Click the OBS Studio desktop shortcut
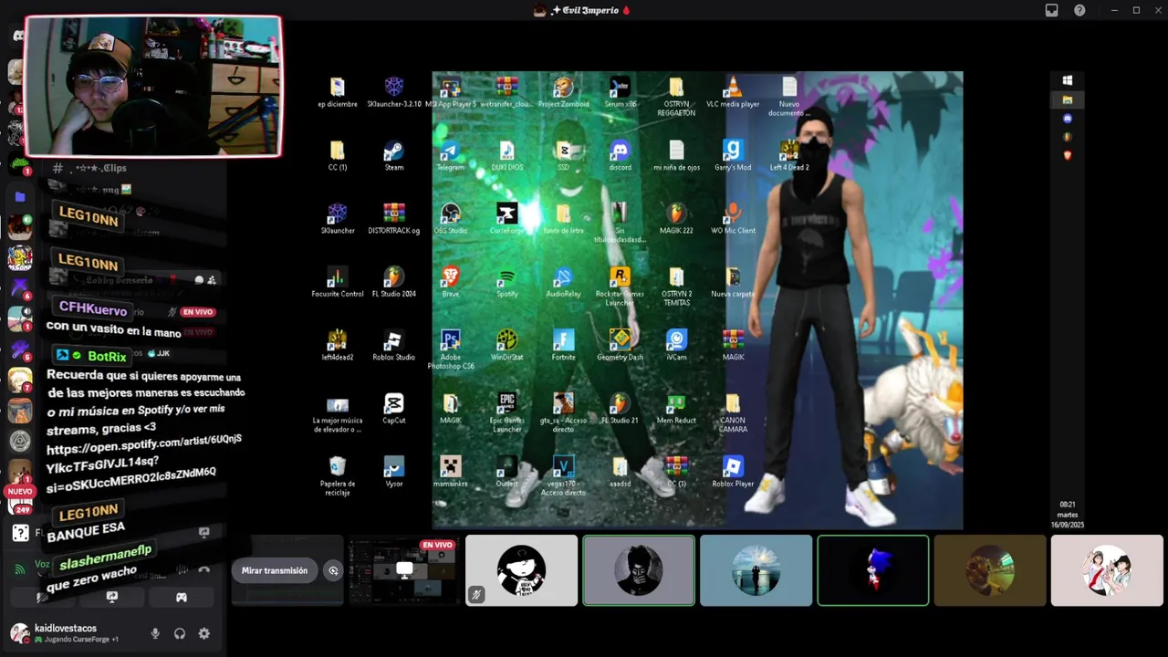Screen dimensions: 1168x657 [x=451, y=218]
